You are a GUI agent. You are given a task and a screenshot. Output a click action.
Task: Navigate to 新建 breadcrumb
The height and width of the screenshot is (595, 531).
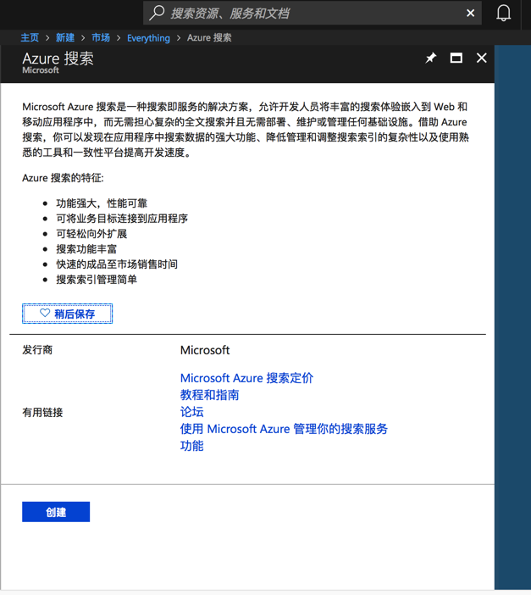pos(65,37)
